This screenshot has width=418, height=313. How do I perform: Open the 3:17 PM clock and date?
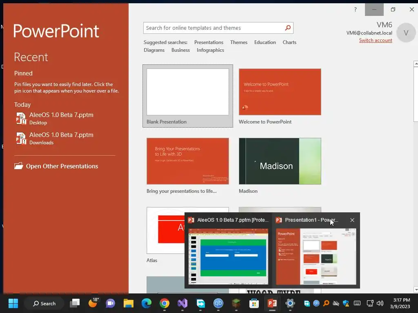pos(400,303)
